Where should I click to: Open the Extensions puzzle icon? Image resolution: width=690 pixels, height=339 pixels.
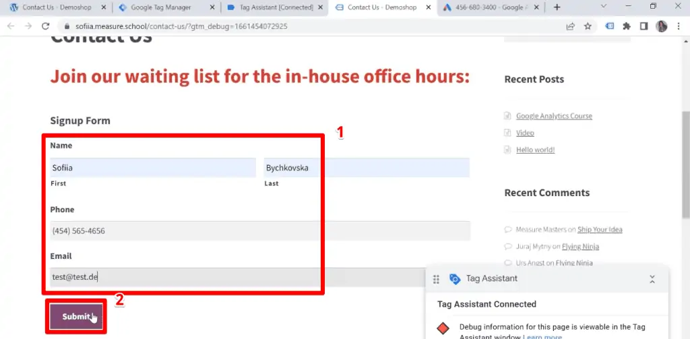coord(627,26)
